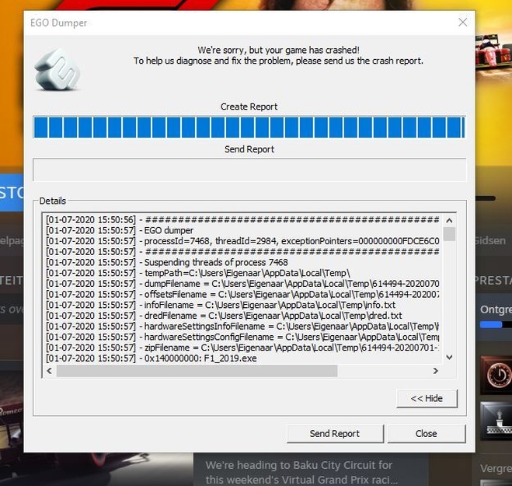
Task: Click the empty Send Report progress bar
Action: (x=249, y=170)
